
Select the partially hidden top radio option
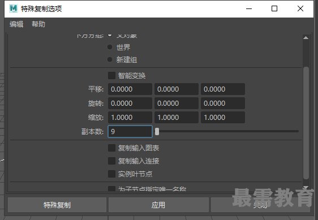[110, 35]
